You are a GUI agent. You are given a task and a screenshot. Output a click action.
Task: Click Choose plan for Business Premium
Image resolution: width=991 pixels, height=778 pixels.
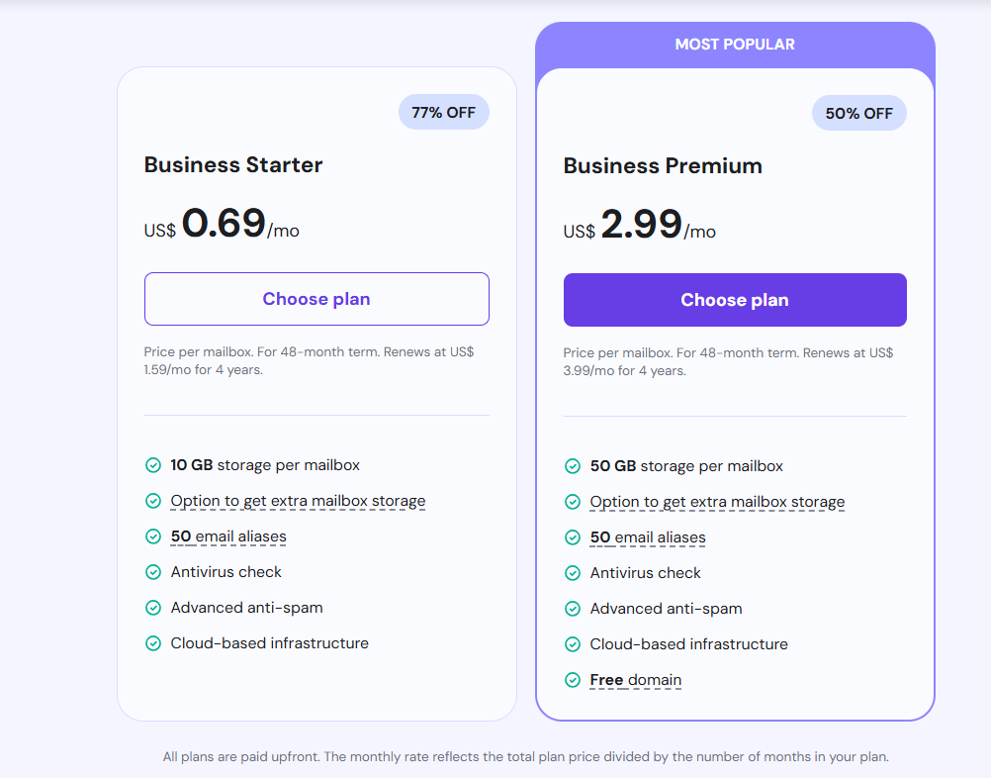coord(735,300)
